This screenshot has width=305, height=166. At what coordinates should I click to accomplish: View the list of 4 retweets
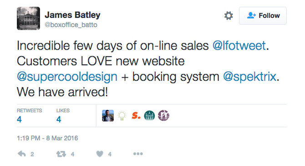(29, 115)
